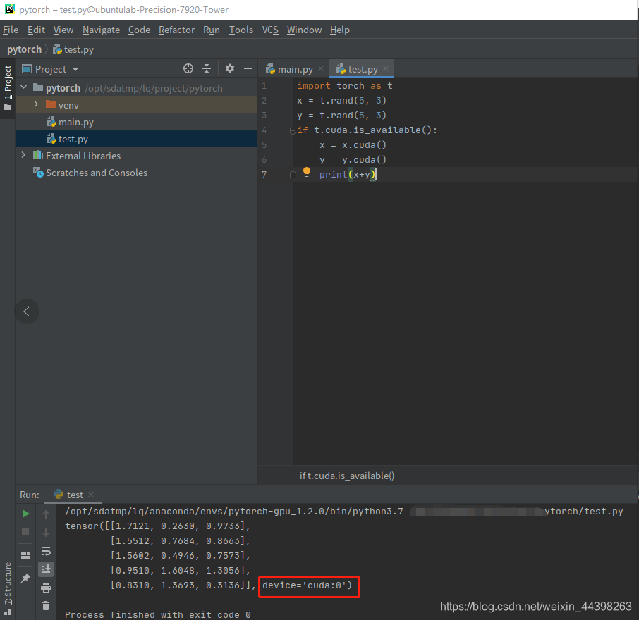Click the fold end marker on line 7
Image resolution: width=639 pixels, height=620 pixels.
(293, 175)
